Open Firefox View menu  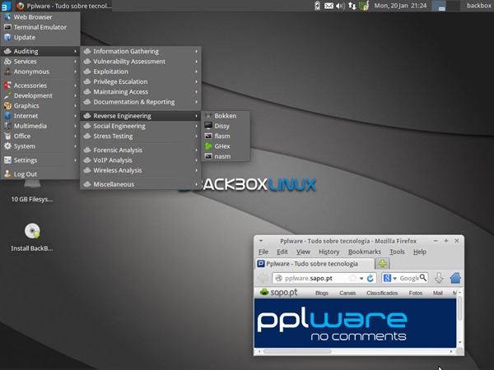pyautogui.click(x=303, y=252)
